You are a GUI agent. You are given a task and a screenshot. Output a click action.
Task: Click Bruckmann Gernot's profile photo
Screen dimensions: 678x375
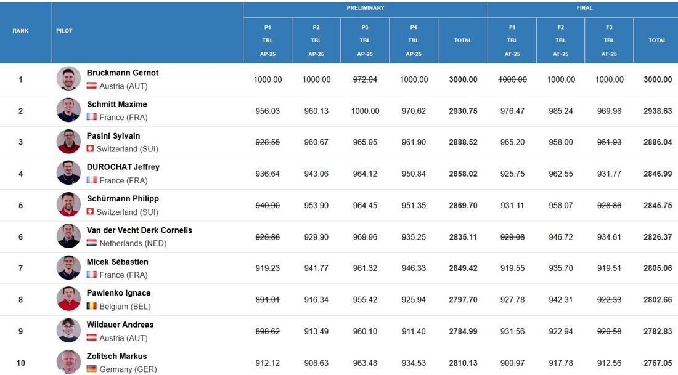pos(68,79)
